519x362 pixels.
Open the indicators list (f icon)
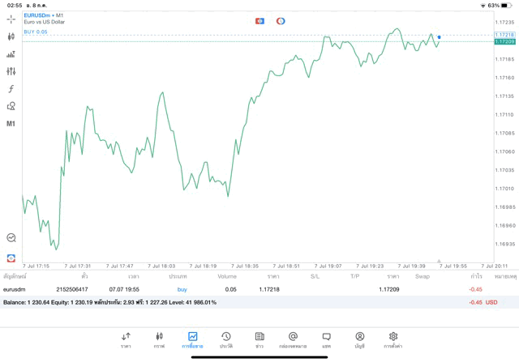click(x=11, y=88)
